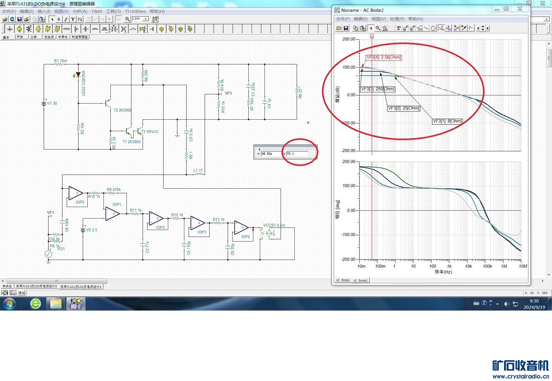Switch to the AC Bode2 tab
The height and width of the screenshot is (381, 552).
coord(360,280)
